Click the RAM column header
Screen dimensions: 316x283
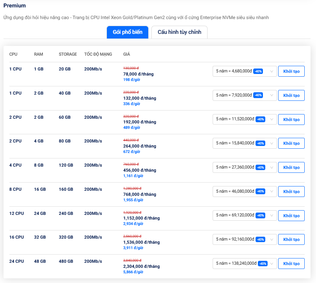(x=39, y=54)
